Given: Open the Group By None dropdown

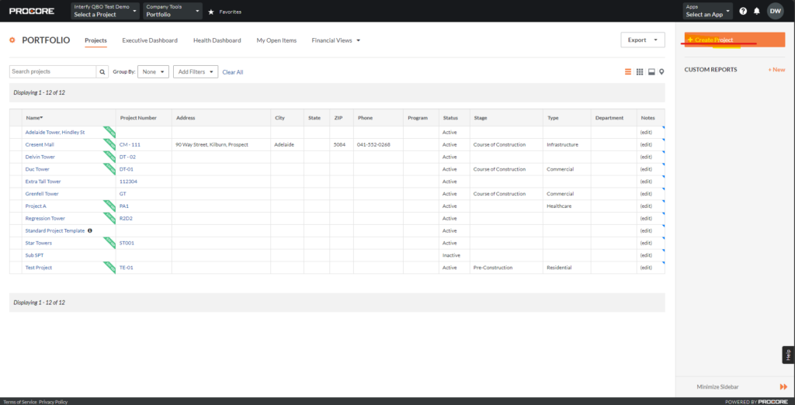Looking at the screenshot, I should (153, 71).
